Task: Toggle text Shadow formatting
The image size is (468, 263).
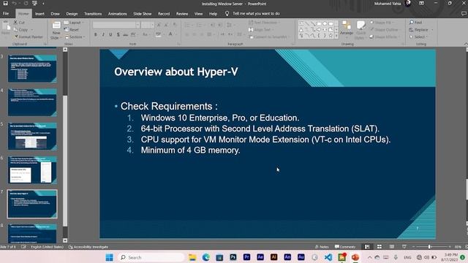Action: (118, 34)
